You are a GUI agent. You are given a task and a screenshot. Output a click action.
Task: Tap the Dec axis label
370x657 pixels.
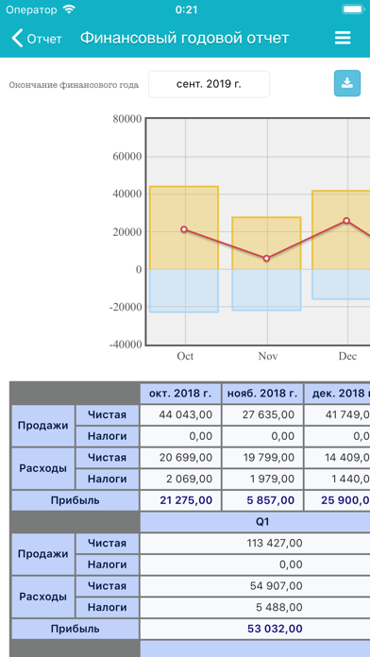coord(347,356)
